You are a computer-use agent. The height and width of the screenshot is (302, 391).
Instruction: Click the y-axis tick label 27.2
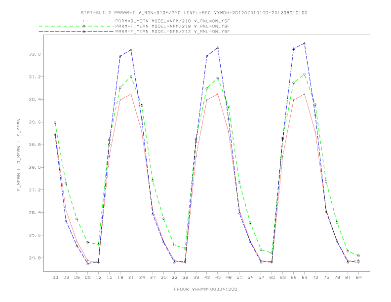(34, 190)
